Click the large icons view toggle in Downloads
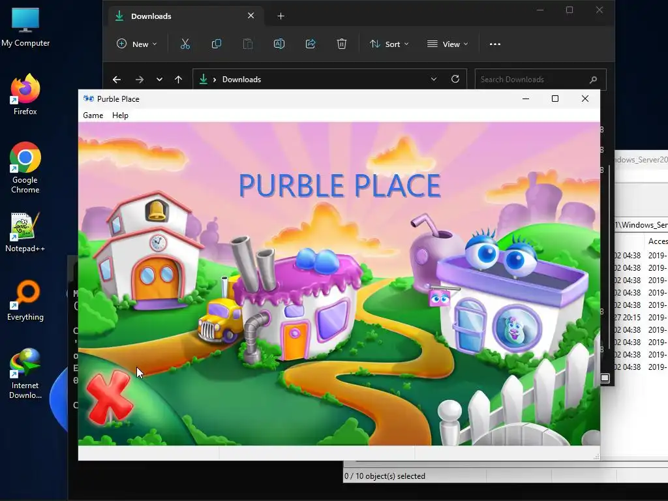Screen dimensions: 668x501 pyautogui.click(x=605, y=378)
